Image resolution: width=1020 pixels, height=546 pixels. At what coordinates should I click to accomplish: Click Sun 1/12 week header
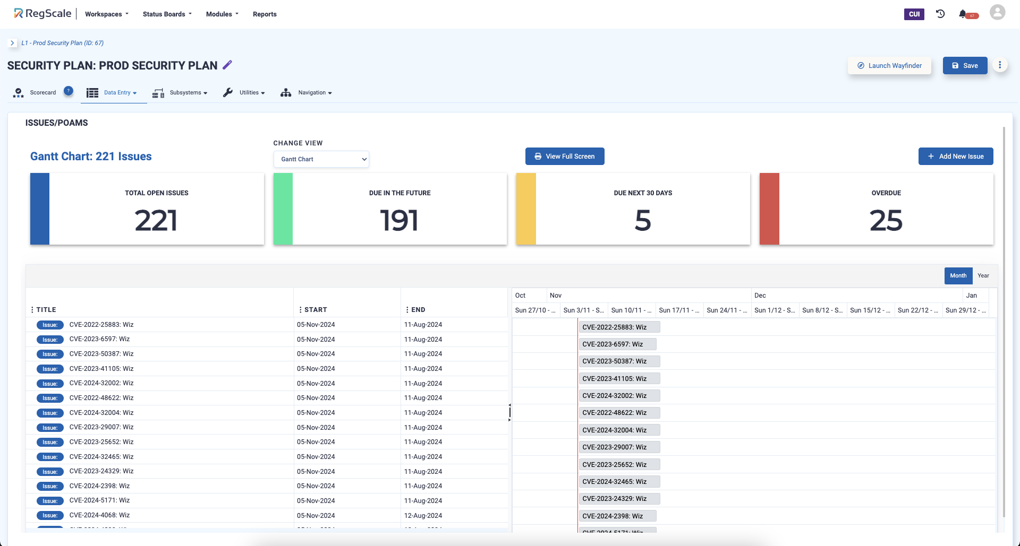click(x=775, y=310)
